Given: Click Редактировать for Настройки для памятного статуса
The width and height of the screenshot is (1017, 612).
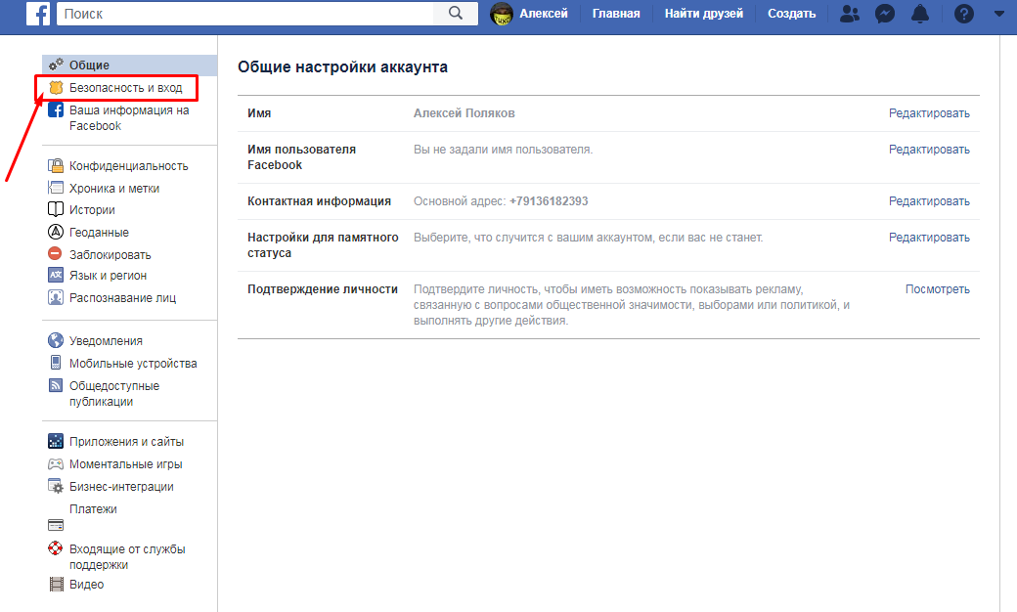Looking at the screenshot, I should pos(929,238).
